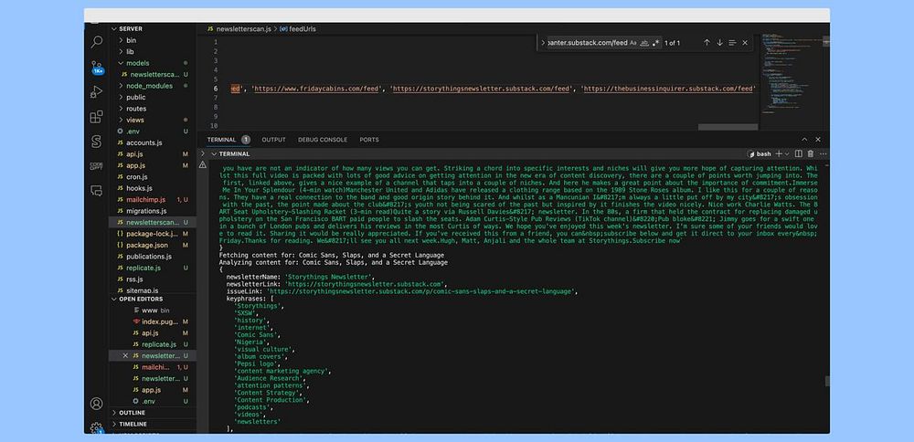
Task: Add a new terminal with plus icon
Action: click(778, 153)
